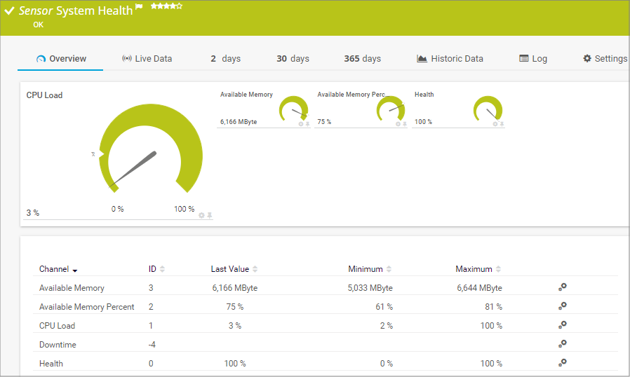Click the Channel column sort arrow
Screen dimensions: 630x377
tap(75, 270)
